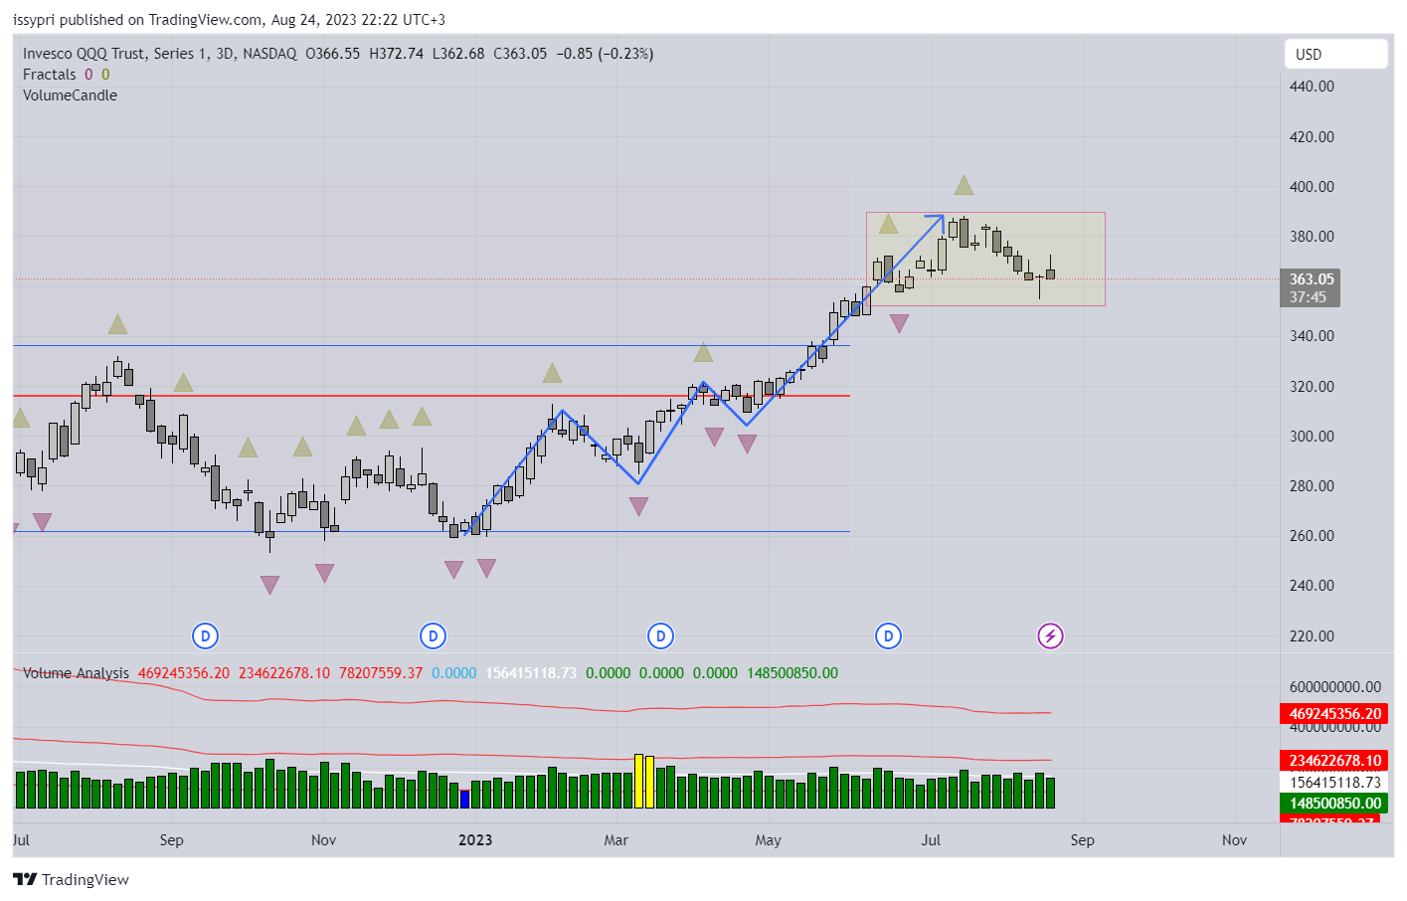Click legend value 234622678.10 in Volume Analysis
Image resolution: width=1407 pixels, height=901 pixels.
point(284,673)
